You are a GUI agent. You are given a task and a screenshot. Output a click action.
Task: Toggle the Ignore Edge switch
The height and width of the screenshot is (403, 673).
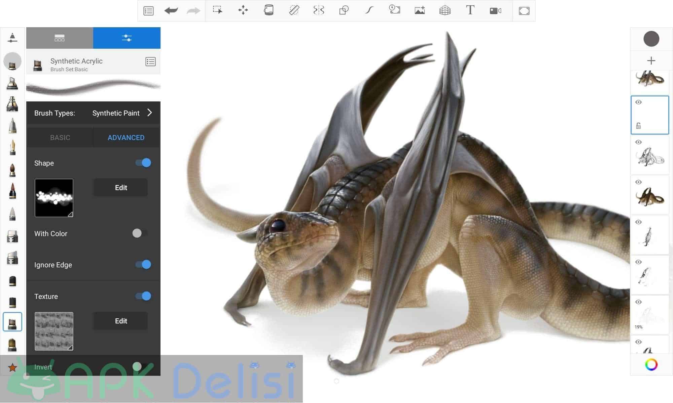point(143,265)
